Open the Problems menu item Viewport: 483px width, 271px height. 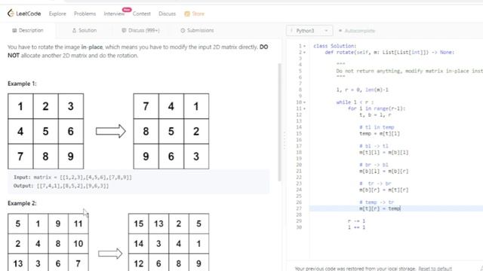[85, 14]
